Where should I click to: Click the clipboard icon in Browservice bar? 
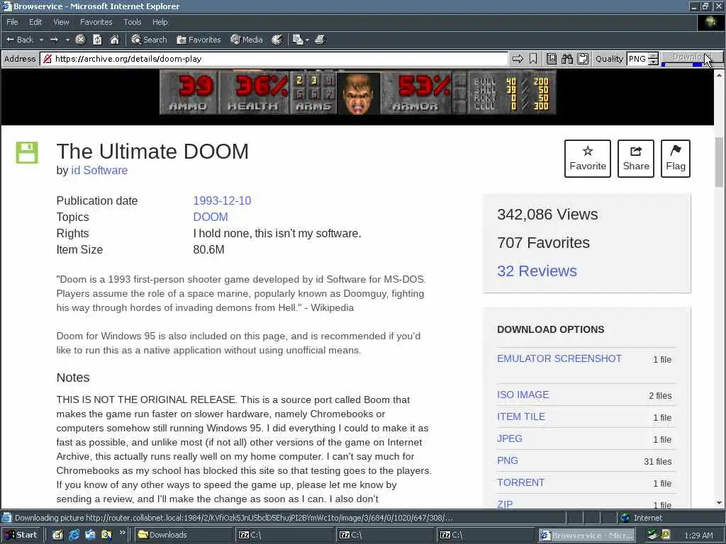click(x=583, y=59)
